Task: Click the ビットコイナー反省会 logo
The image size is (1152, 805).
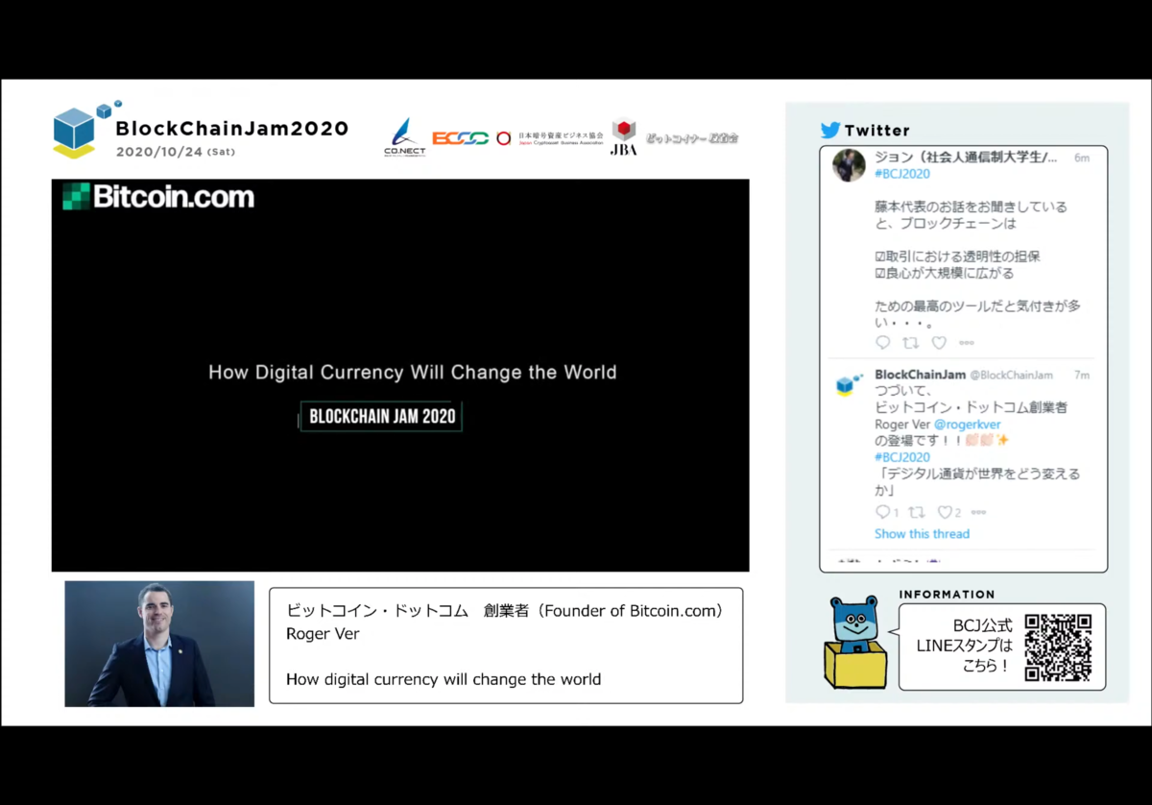Action: [x=692, y=138]
